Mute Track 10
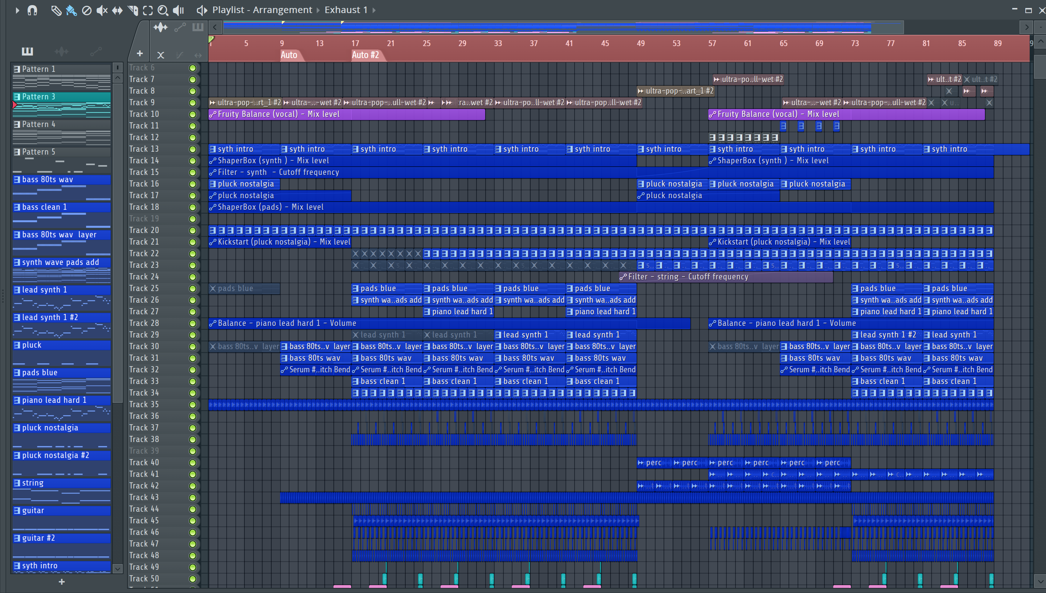 (x=193, y=114)
